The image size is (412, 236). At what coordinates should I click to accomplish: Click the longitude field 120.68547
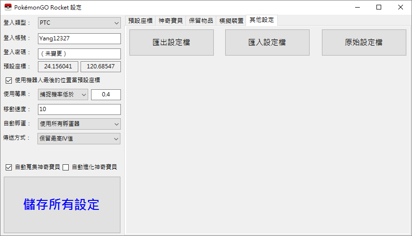coord(101,66)
